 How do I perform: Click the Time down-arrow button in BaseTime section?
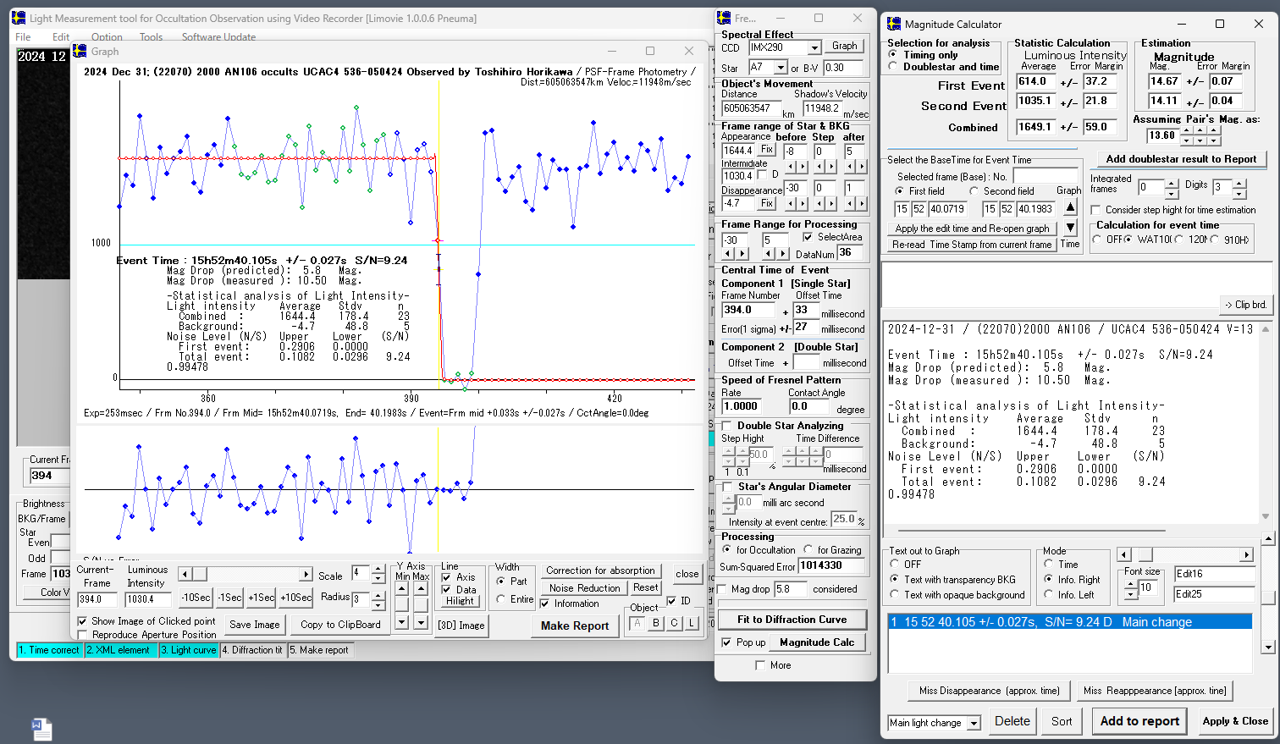coord(1070,227)
